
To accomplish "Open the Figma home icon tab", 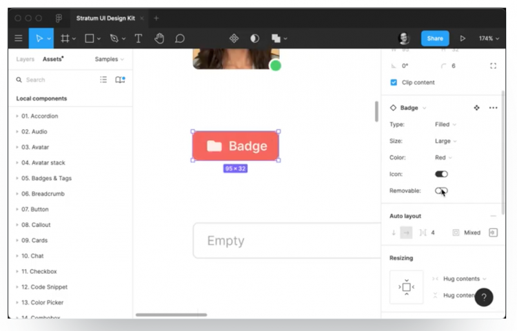I will [59, 18].
